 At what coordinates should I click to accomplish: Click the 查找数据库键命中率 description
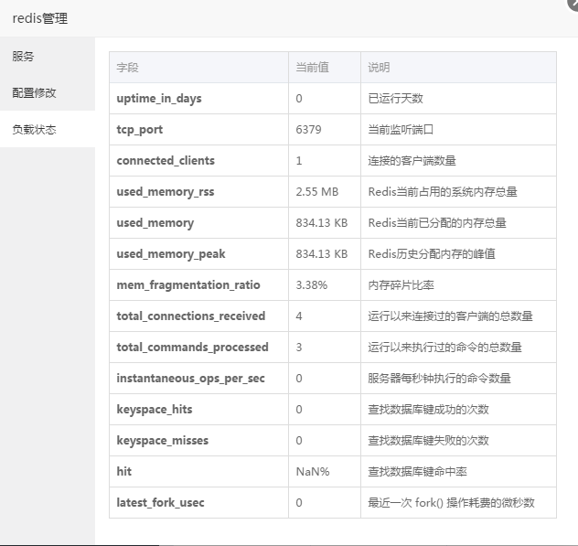pyautogui.click(x=417, y=472)
